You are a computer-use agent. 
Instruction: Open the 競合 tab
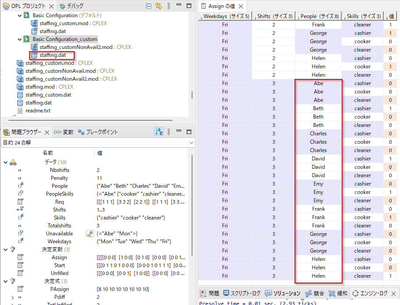pos(314,293)
